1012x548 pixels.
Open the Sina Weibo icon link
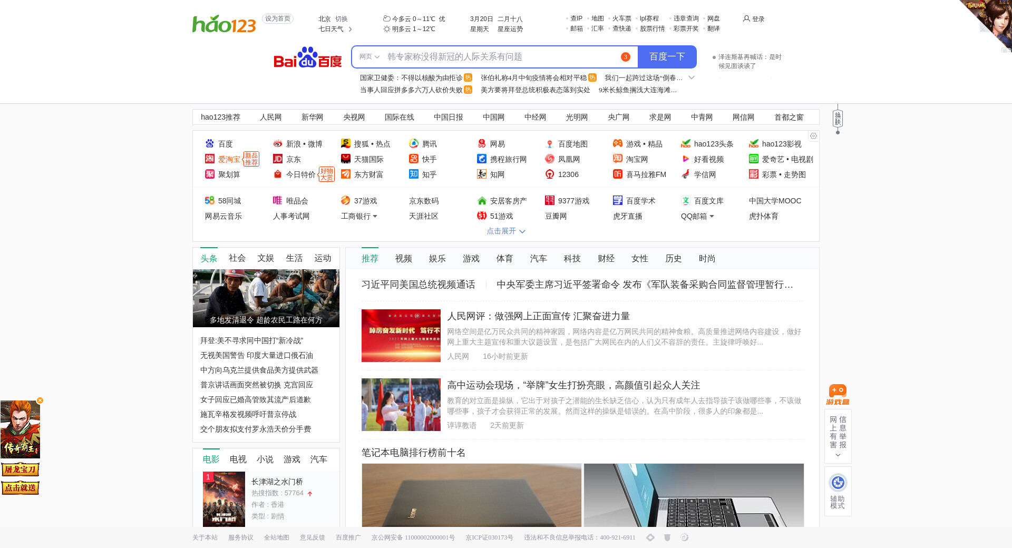point(278,144)
